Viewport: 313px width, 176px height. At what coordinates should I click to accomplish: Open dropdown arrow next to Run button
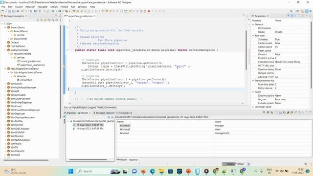pos(63,11)
